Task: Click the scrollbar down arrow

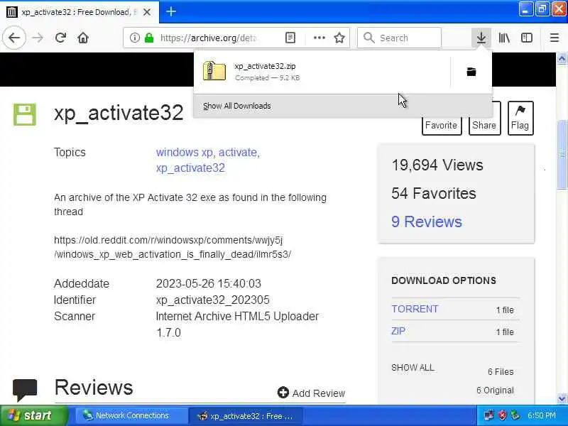Action: (562, 398)
